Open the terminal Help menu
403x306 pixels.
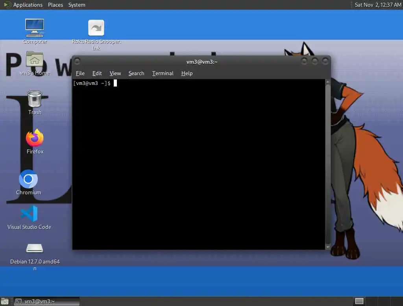pos(187,74)
